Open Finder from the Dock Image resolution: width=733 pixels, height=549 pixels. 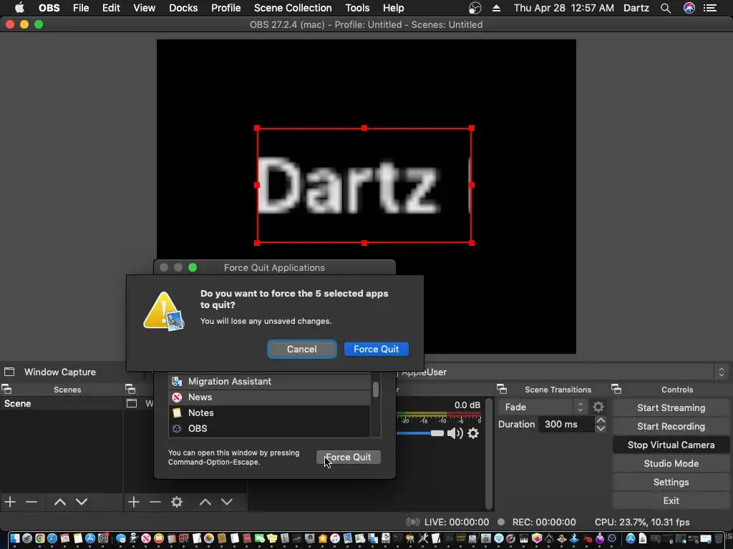pyautogui.click(x=15, y=539)
